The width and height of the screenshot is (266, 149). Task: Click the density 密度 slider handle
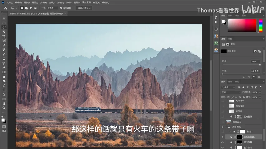tap(260, 65)
